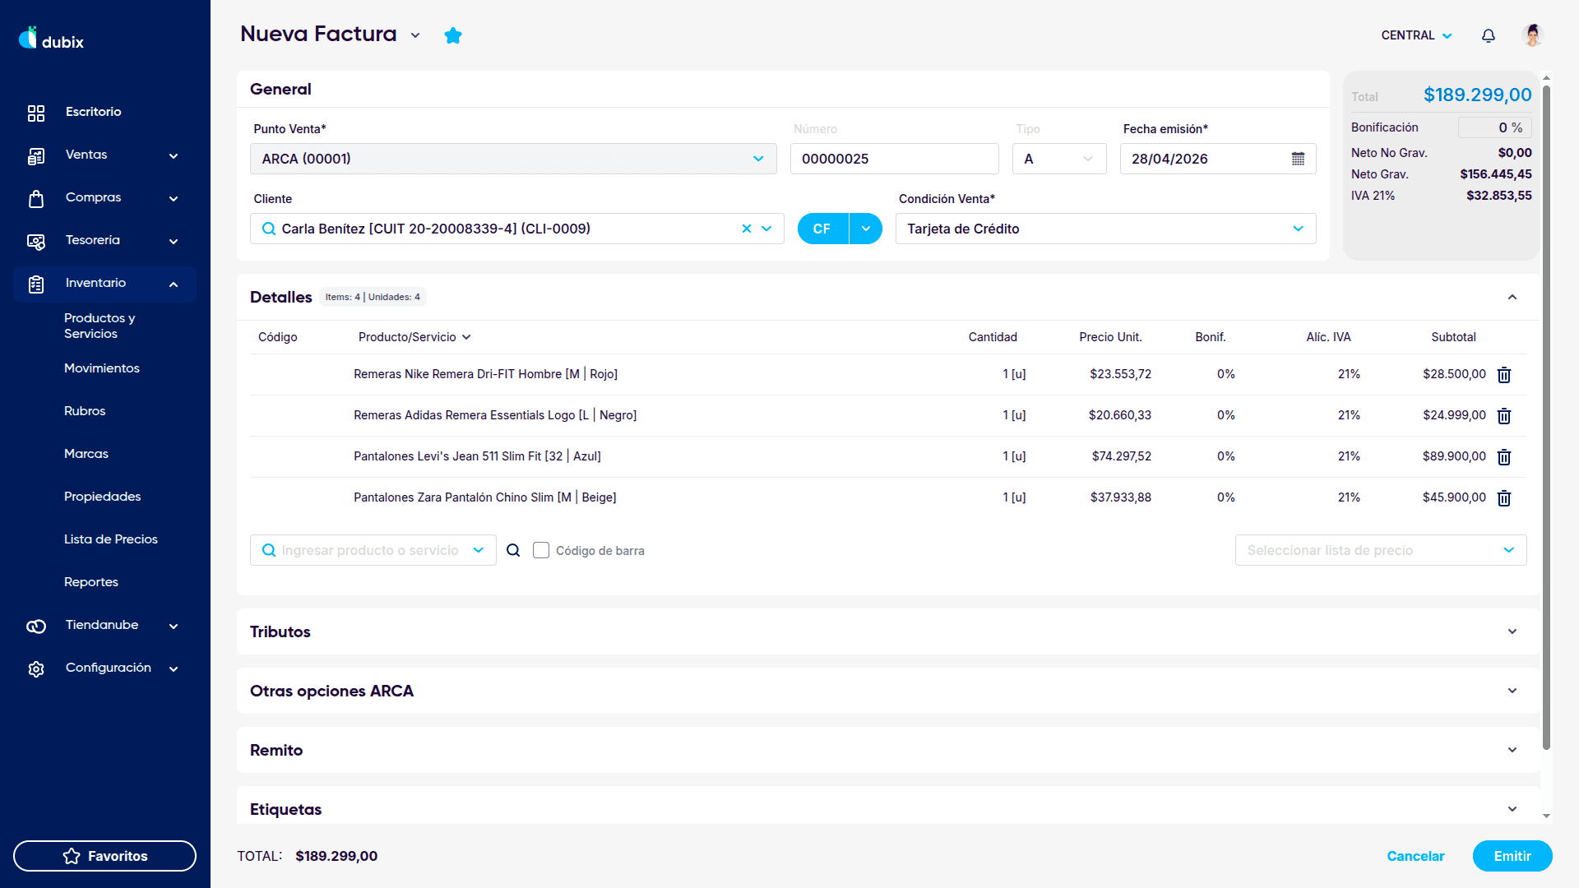
Task: Enable Código de barra checkbox
Action: [541, 550]
